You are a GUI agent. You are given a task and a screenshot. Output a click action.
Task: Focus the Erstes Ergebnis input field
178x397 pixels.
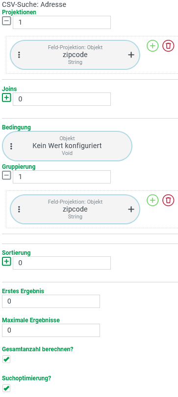click(x=51, y=301)
